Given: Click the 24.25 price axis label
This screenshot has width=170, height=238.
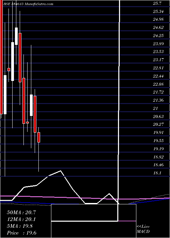Looking at the screenshot, I should pos(158,36).
